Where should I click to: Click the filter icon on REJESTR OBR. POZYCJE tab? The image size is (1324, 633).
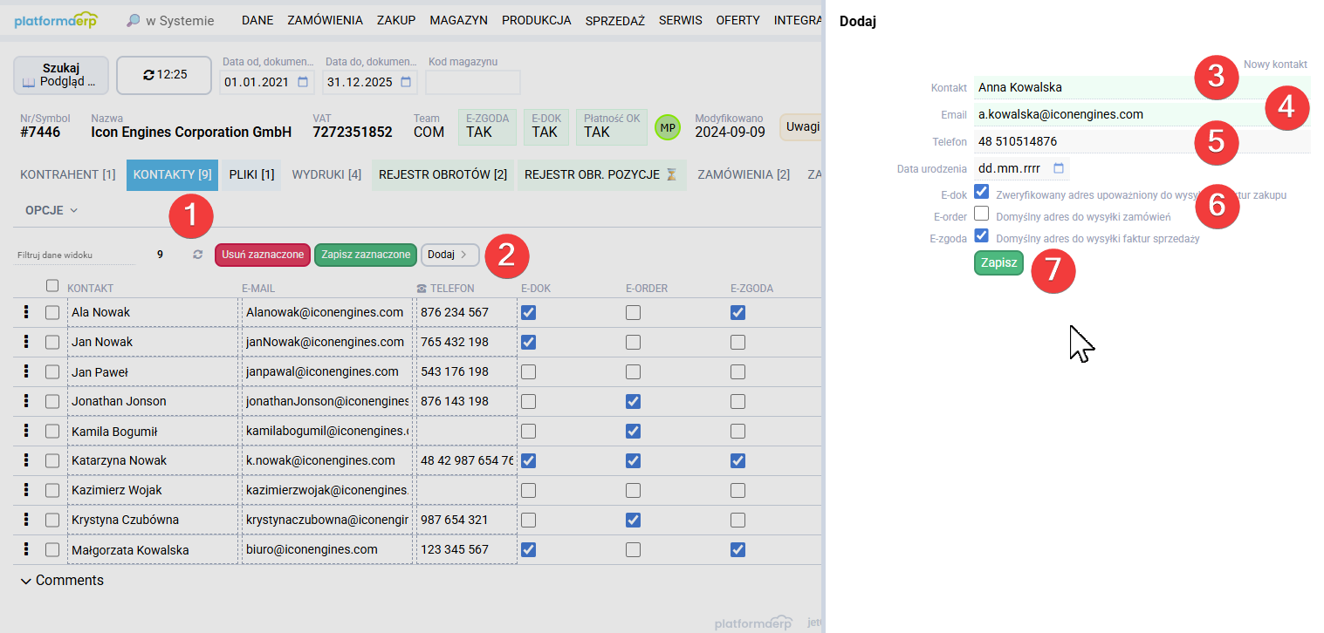coord(672,174)
